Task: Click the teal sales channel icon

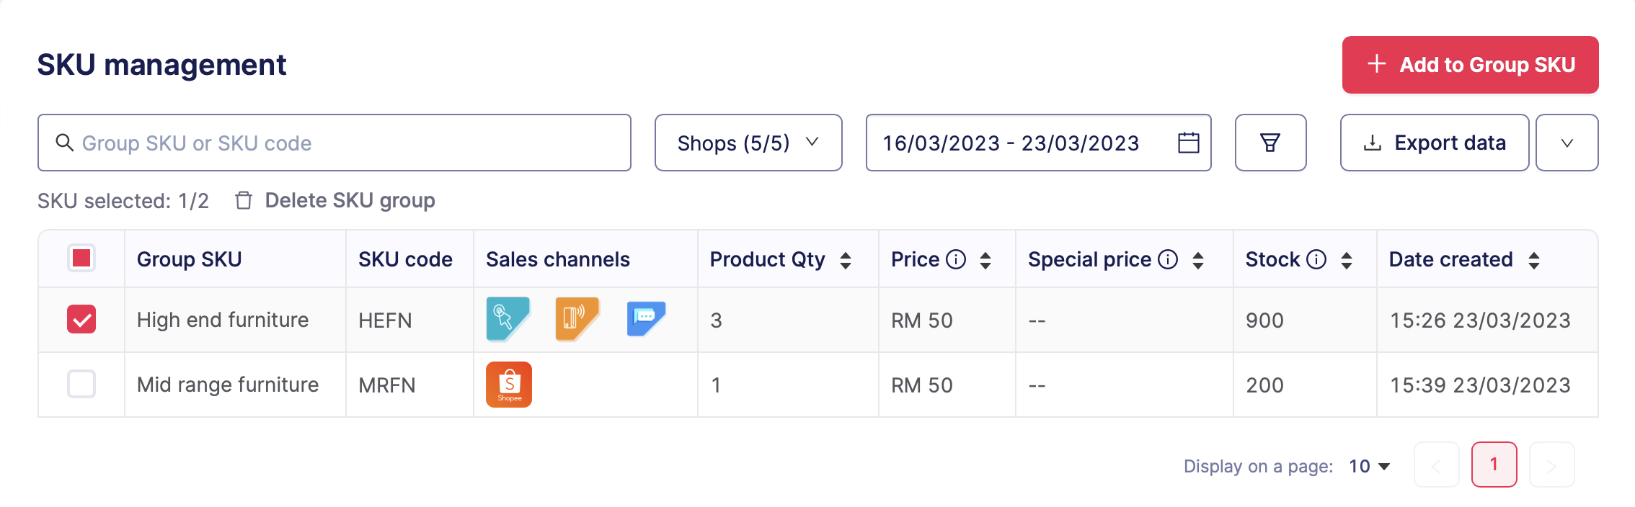Action: (508, 319)
